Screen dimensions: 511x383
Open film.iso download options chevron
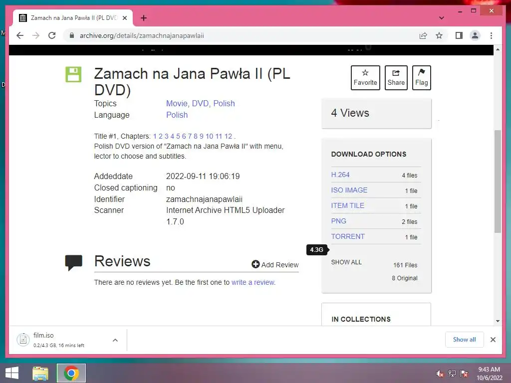(x=115, y=340)
